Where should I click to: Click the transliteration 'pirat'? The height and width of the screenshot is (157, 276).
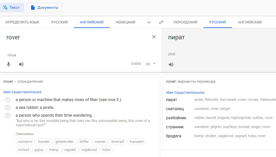point(172,54)
